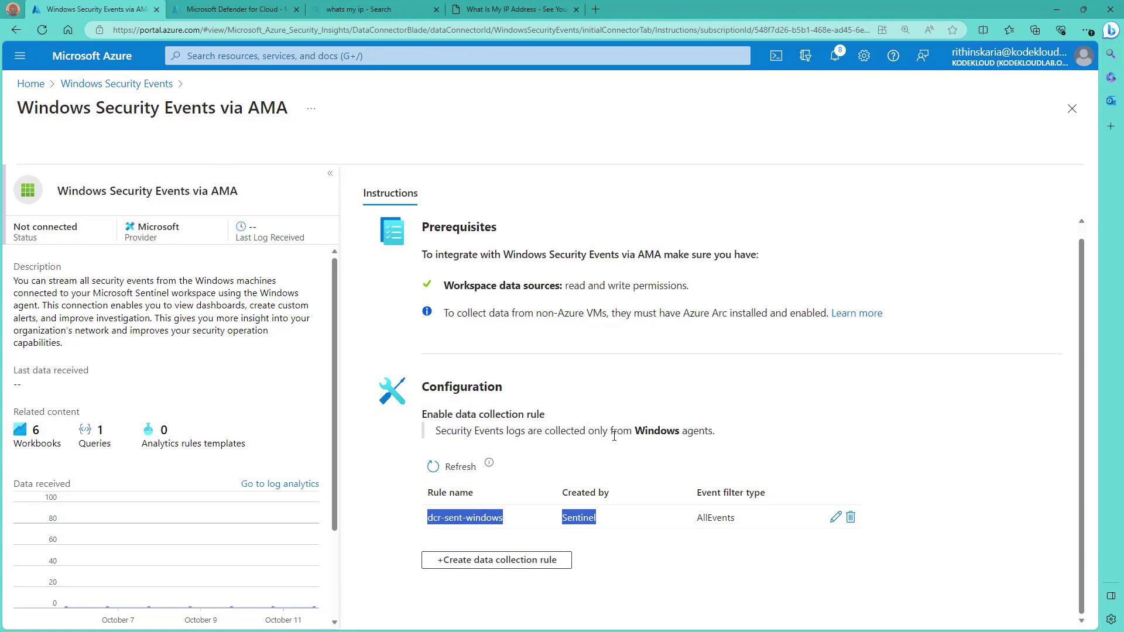Click the Azure search resources field

click(x=457, y=56)
